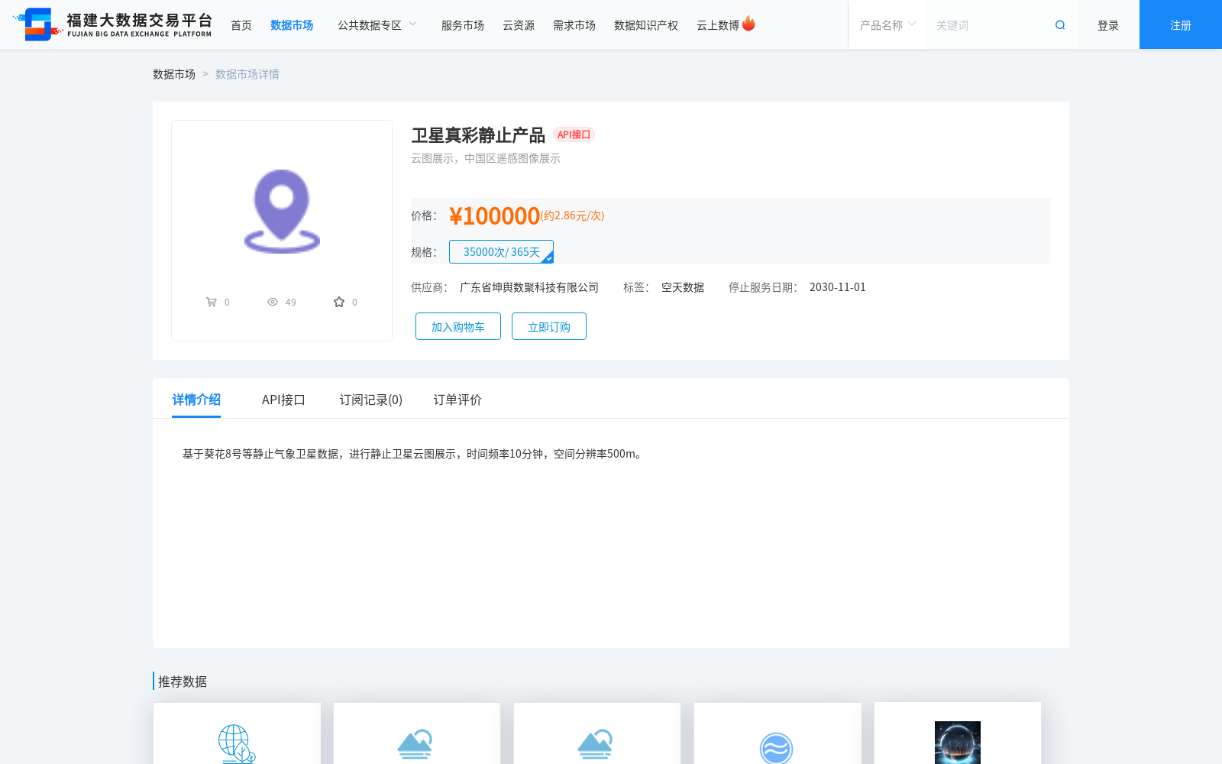The width and height of the screenshot is (1222, 764).
Task: Click the Fujian Big Data Exchange logo
Action: 112,24
